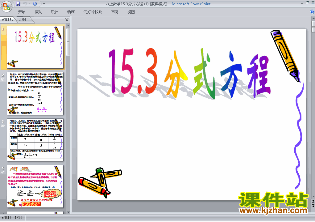Switch to the 大纲 pane tab

tap(23, 20)
